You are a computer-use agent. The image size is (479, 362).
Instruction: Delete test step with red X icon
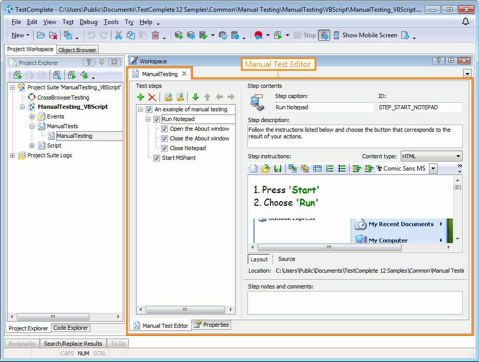click(x=152, y=97)
